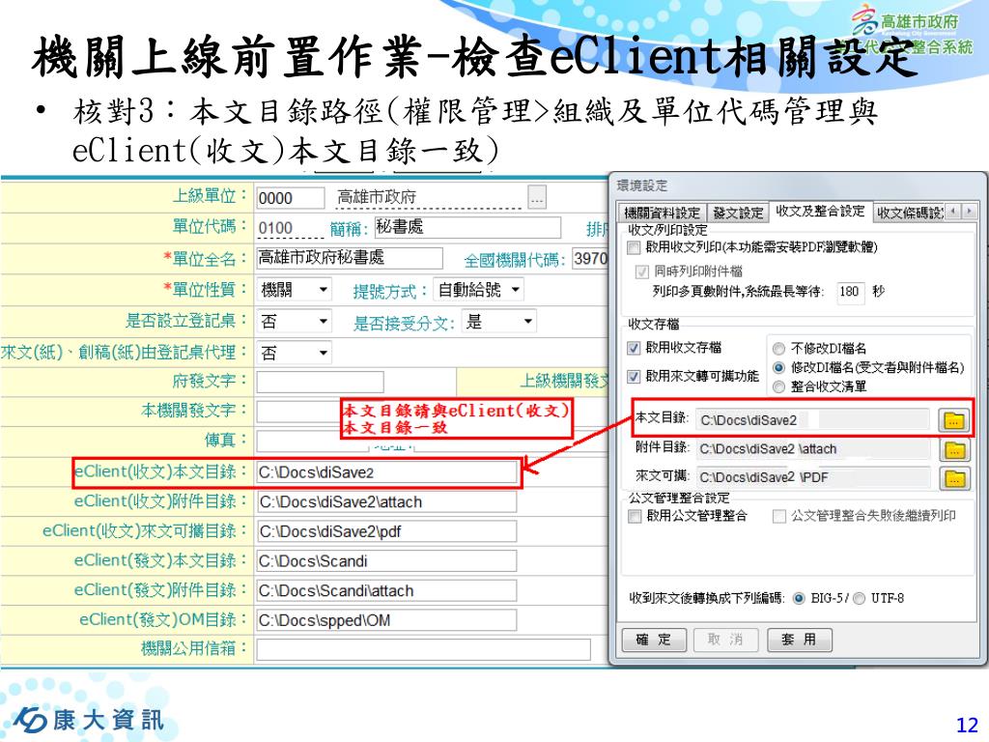Viewport: 989px width, 742px height.
Task: Click the 簡稱 field 秘書處
Action: (467, 226)
